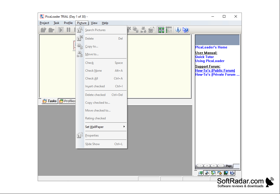Select Move checked to... entry
The image size is (280, 194).
[x=101, y=110]
